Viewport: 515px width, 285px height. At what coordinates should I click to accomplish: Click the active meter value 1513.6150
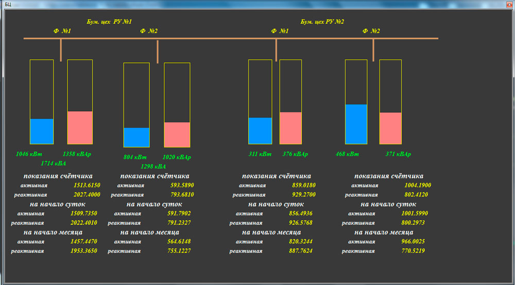(x=87, y=186)
